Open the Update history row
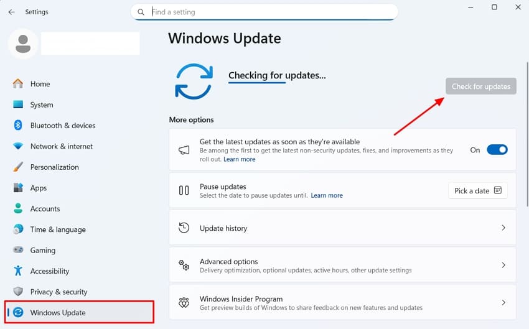529x329 pixels. pos(342,228)
